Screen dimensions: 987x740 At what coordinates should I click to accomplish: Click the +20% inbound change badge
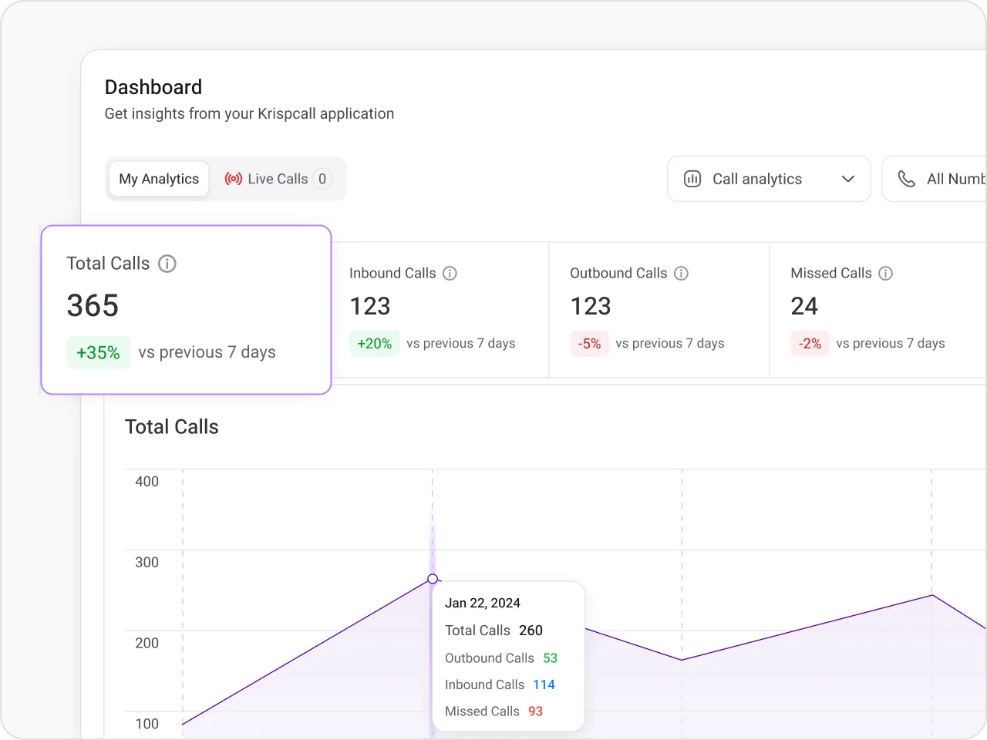click(x=375, y=344)
